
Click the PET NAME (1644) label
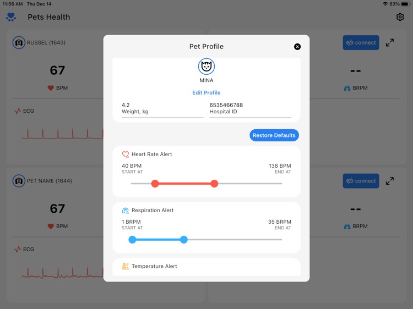click(x=49, y=181)
